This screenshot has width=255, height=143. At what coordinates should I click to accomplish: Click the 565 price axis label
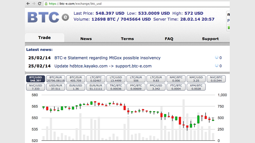(35, 107)
